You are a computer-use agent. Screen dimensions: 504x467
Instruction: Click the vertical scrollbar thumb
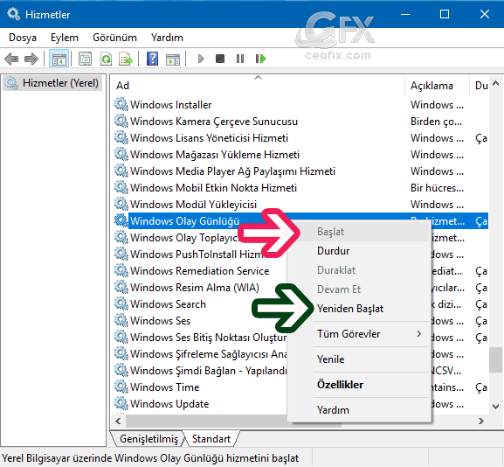495,359
